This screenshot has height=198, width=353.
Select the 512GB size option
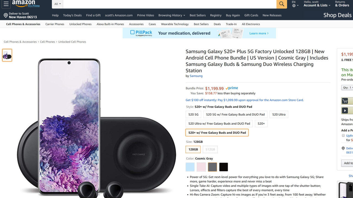pyautogui.click(x=210, y=149)
